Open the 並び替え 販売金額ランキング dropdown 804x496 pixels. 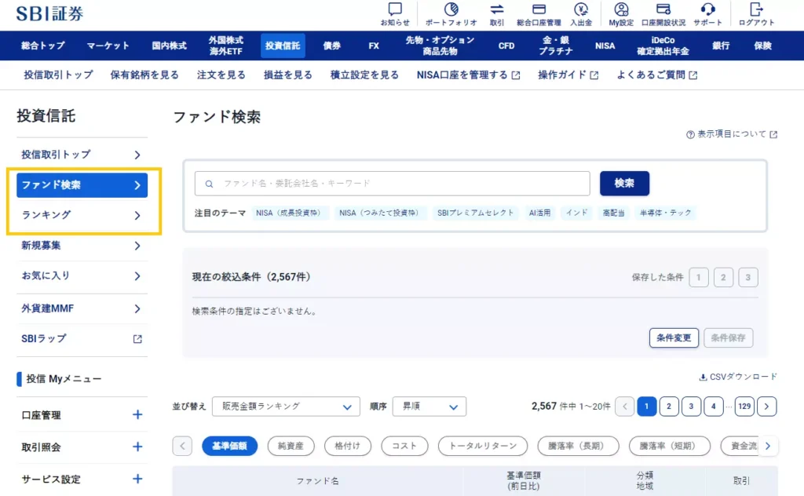point(286,407)
